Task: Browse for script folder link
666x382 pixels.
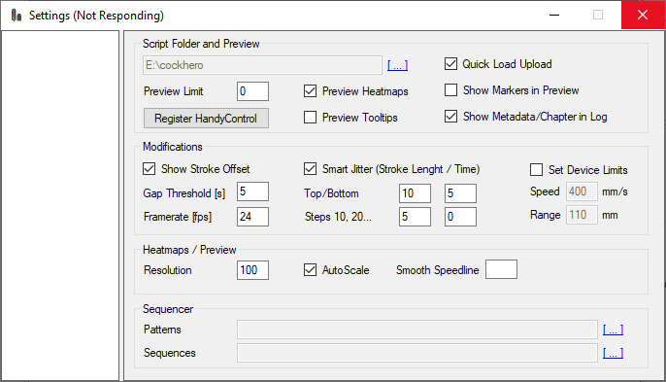Action: click(398, 65)
